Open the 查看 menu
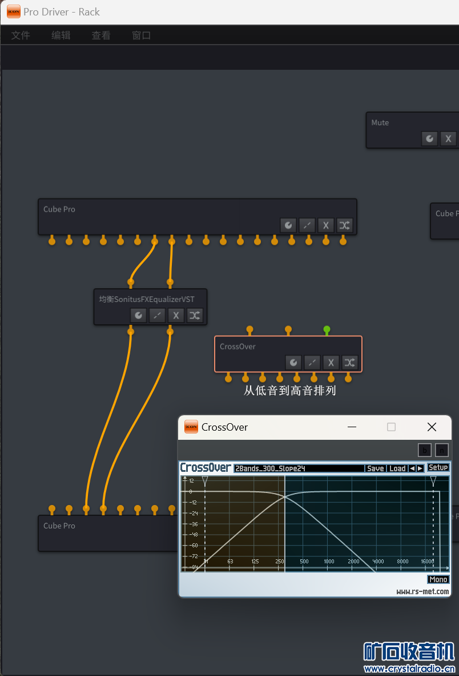Viewport: 459px width, 676px height. (x=101, y=35)
